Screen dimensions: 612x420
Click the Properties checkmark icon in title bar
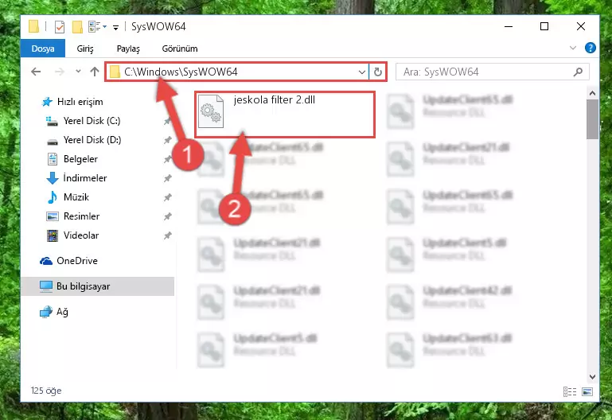(x=60, y=27)
